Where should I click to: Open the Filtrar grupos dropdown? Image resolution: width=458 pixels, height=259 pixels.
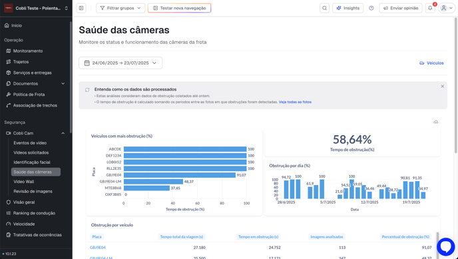tap(120, 8)
